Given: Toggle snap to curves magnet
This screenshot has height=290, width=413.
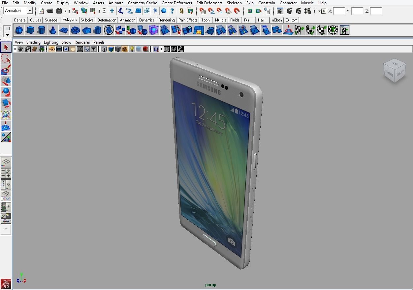Looking at the screenshot, I should click(211, 11).
